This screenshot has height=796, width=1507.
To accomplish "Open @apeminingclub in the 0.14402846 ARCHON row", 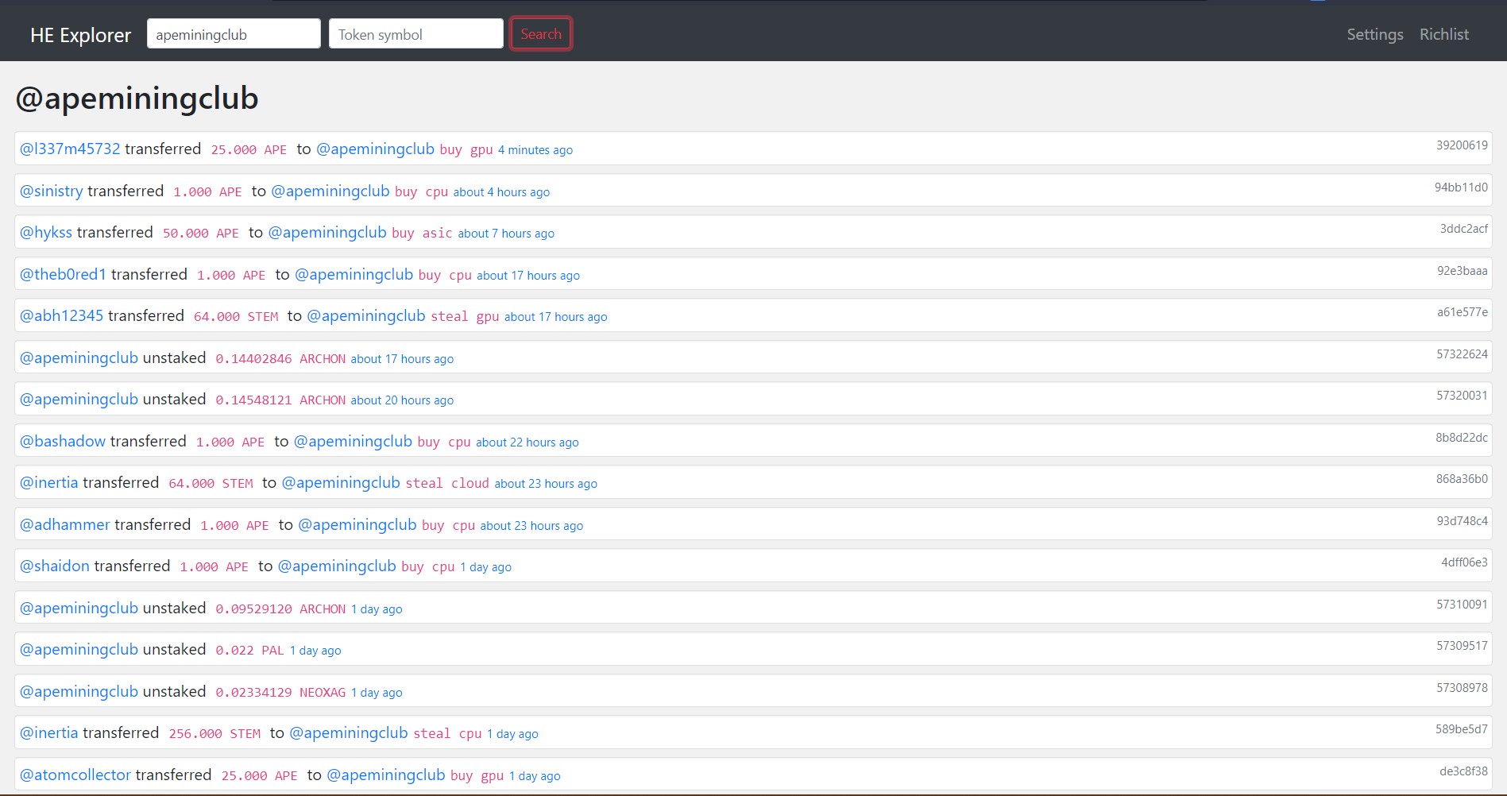I will (x=79, y=357).
